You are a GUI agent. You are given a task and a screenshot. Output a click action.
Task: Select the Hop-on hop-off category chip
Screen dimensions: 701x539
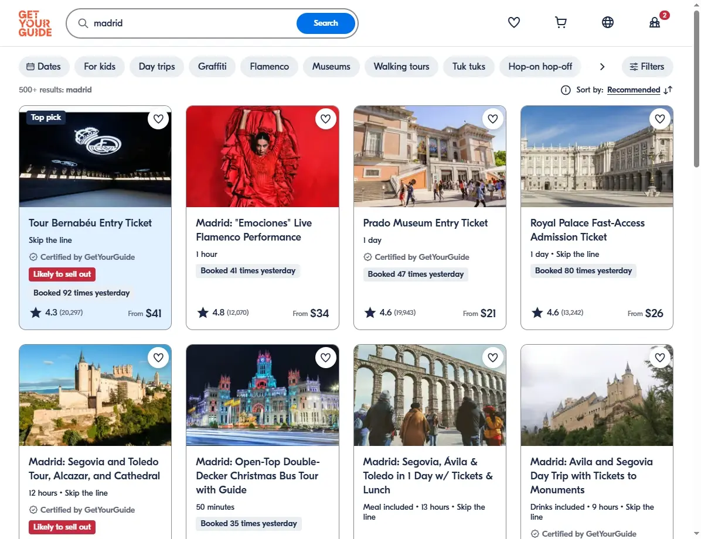coord(540,67)
